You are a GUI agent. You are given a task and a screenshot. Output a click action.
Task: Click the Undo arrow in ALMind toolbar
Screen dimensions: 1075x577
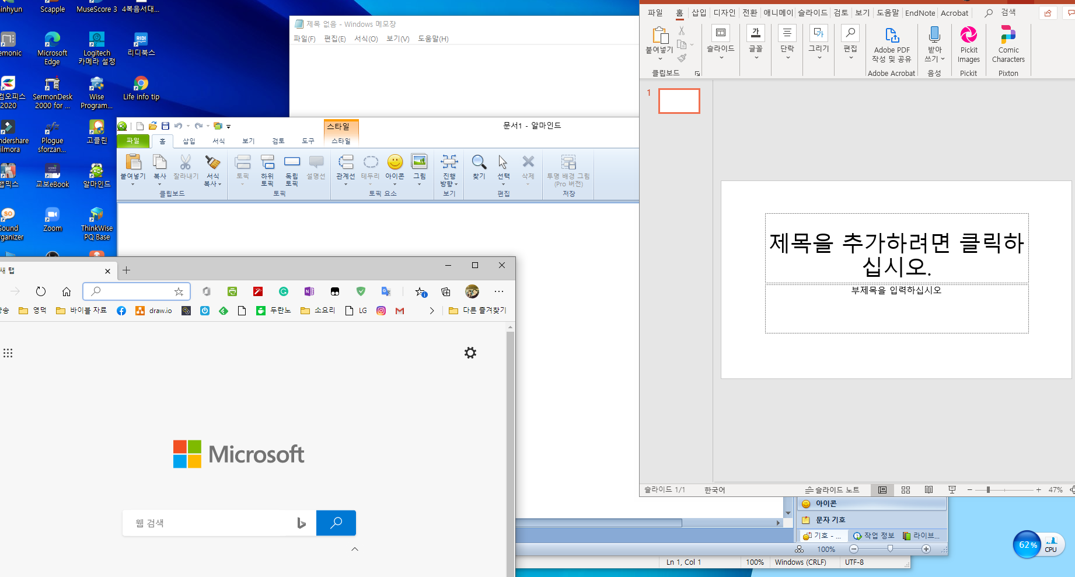(x=178, y=126)
